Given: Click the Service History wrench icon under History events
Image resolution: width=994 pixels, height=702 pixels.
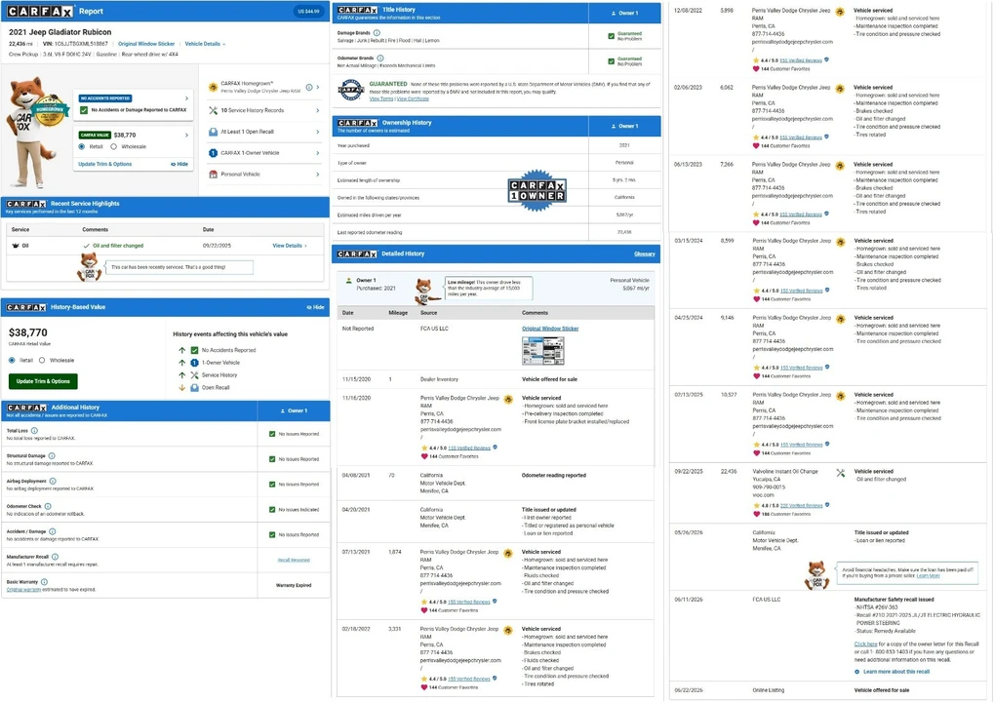Looking at the screenshot, I should (194, 375).
